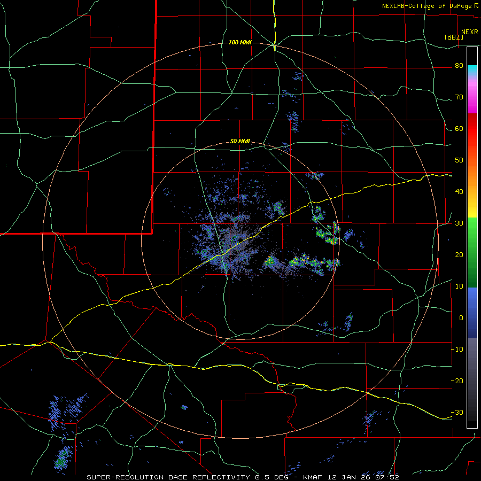The height and width of the screenshot is (481, 481).
Task: Click the 80 value on dBZ scale
Action: [x=459, y=66]
